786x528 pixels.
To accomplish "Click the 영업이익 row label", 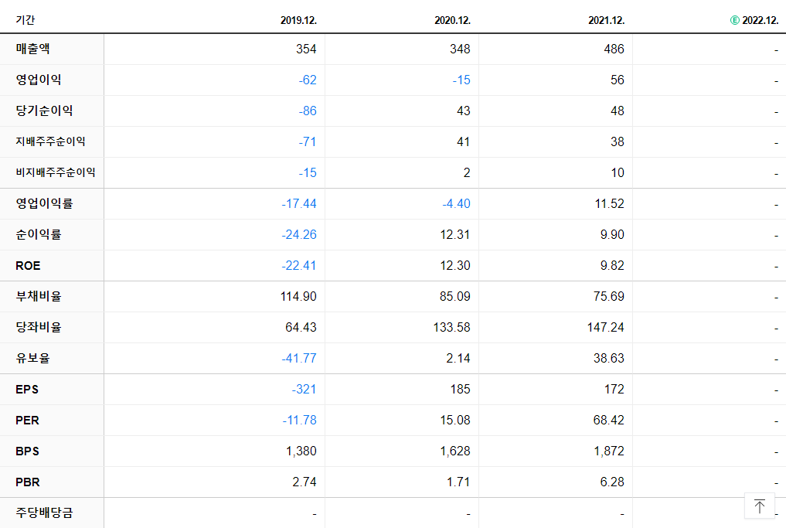I will [39, 80].
